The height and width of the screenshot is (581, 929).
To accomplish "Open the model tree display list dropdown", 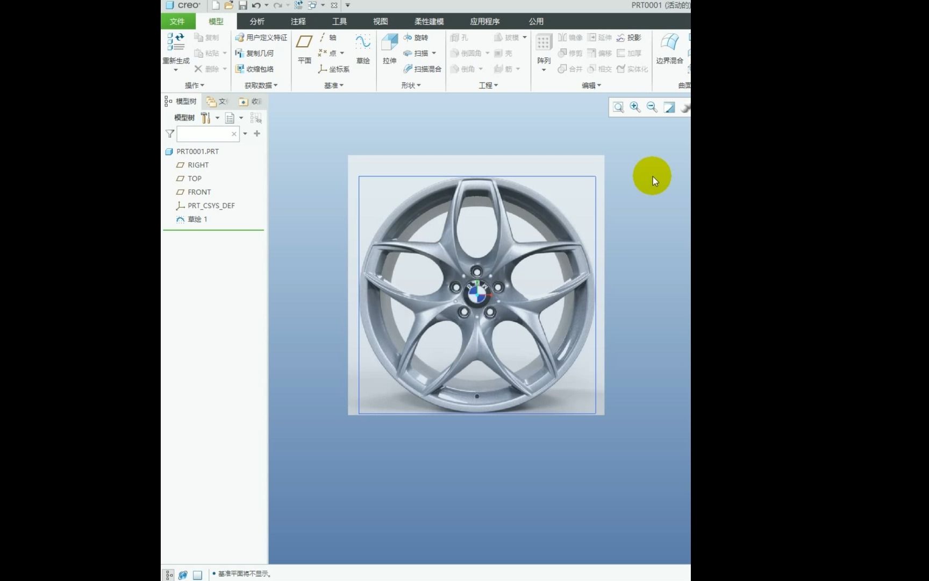I will click(241, 118).
